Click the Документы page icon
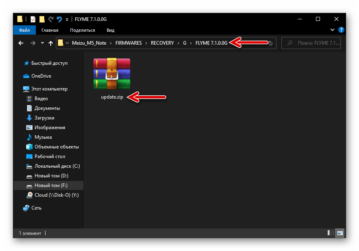This screenshot has width=359, height=251. (29, 108)
